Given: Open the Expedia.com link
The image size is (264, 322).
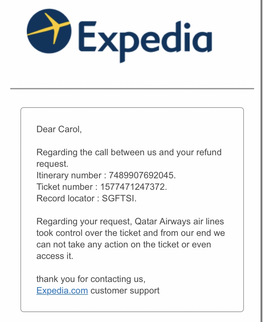Looking at the screenshot, I should 62,291.
